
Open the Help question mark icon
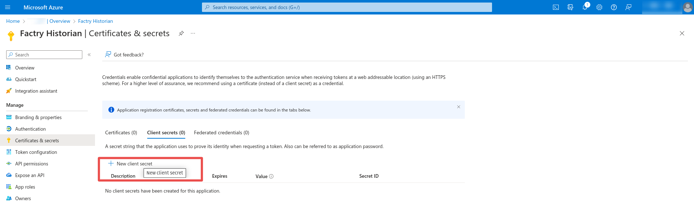point(614,7)
